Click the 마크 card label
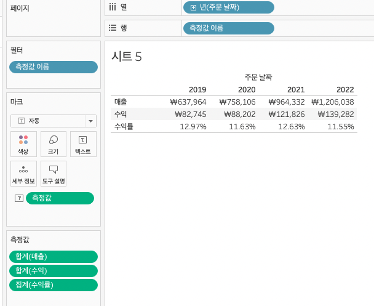 pyautogui.click(x=17, y=102)
